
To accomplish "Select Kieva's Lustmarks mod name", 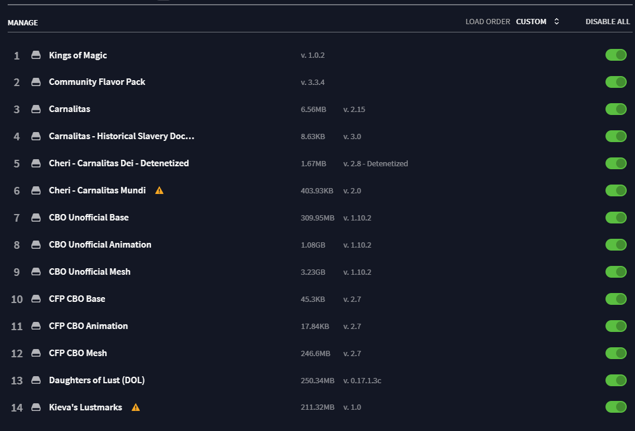I will [x=86, y=407].
